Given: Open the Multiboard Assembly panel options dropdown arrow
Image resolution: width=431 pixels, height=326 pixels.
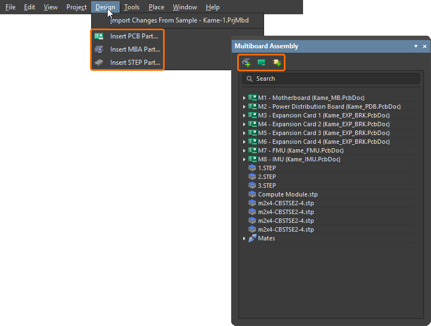Looking at the screenshot, I should point(416,47).
